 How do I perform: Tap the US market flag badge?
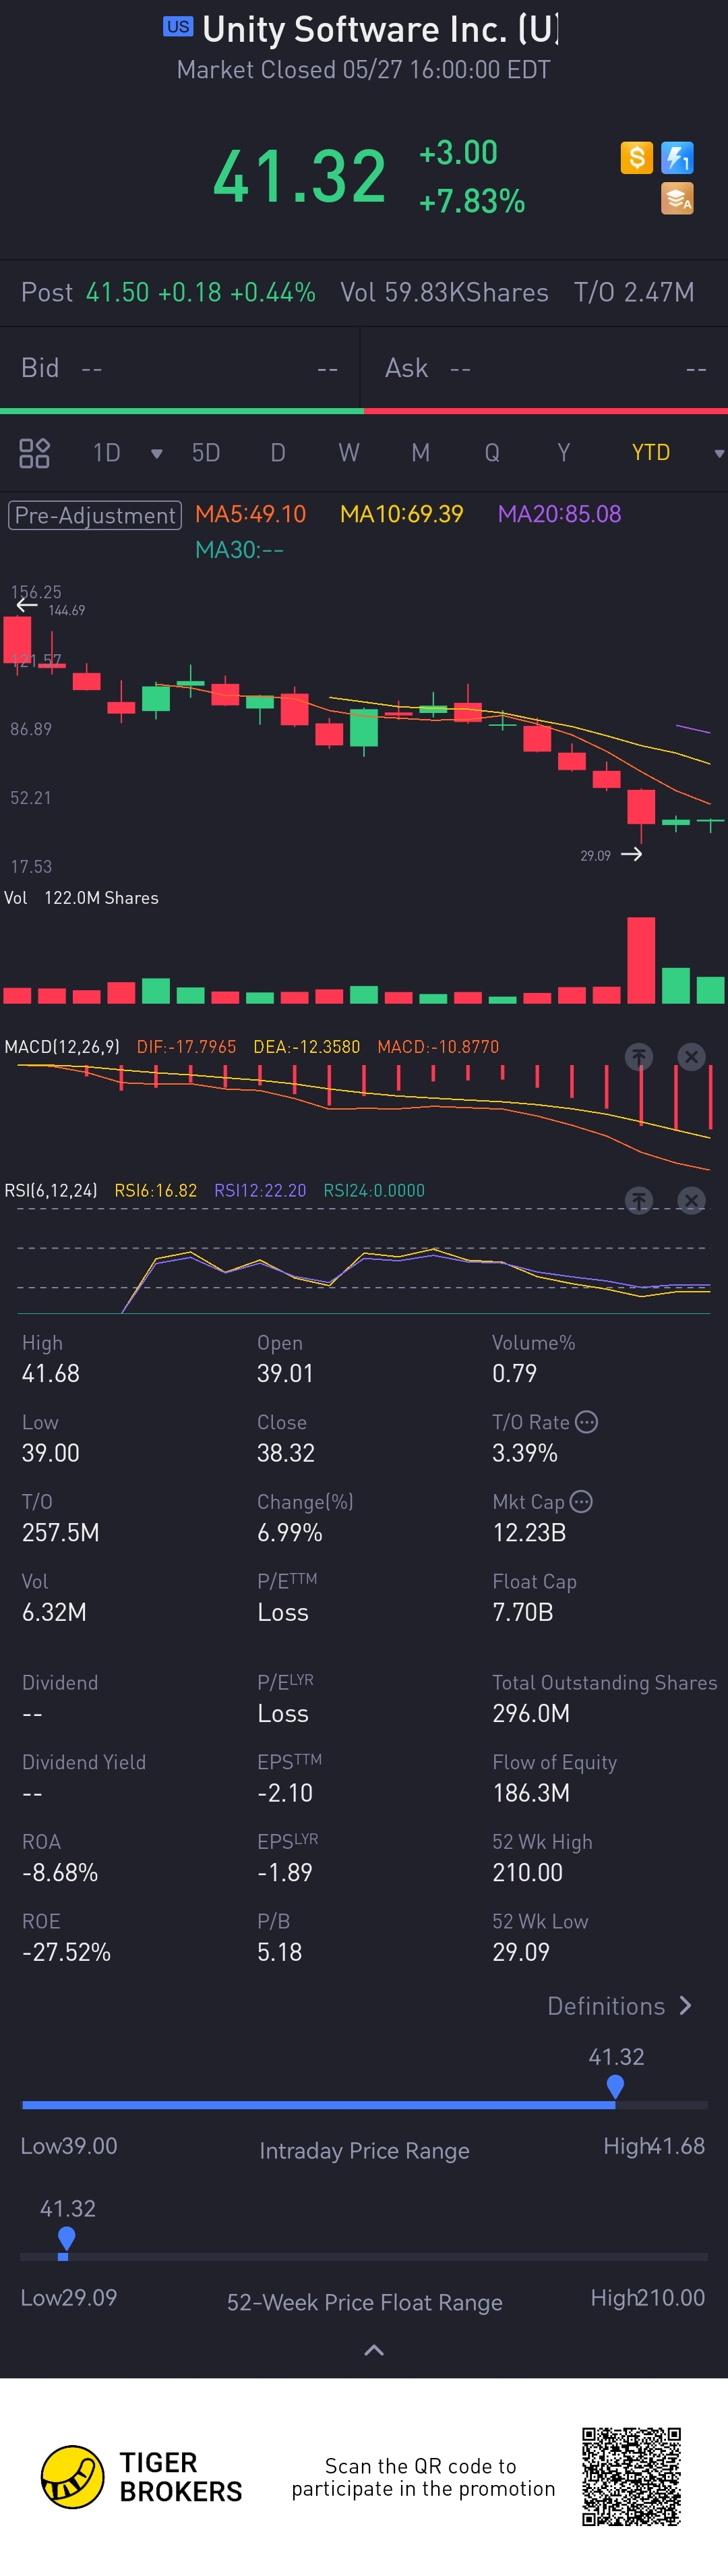point(178,27)
